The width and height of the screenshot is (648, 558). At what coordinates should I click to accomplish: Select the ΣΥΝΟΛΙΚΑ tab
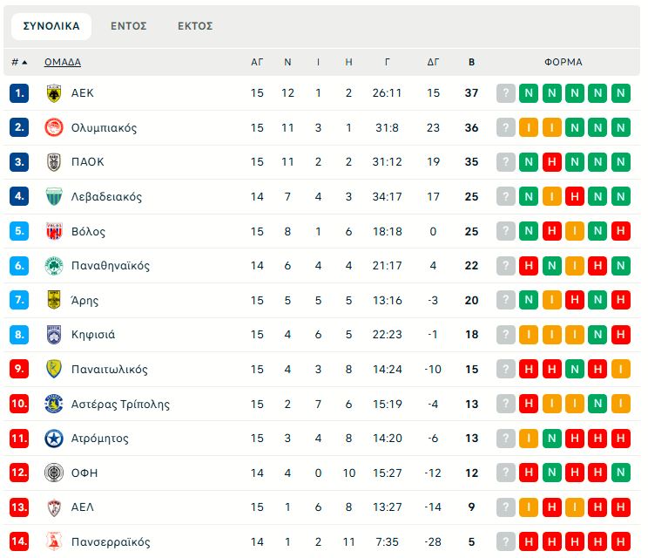[x=51, y=26]
